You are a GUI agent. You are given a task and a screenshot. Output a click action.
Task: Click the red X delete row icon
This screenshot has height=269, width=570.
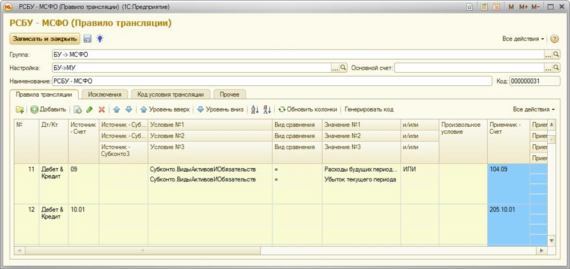click(x=101, y=109)
